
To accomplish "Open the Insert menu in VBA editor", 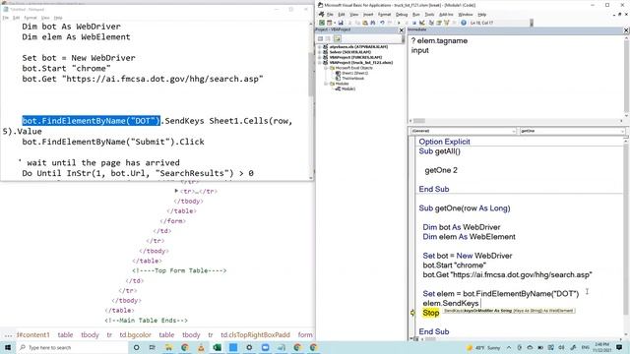I will coord(368,15).
